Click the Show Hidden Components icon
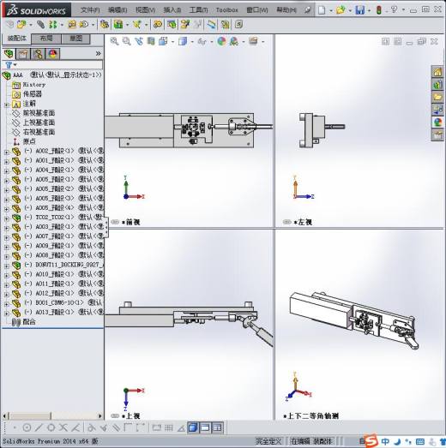 pos(105,25)
